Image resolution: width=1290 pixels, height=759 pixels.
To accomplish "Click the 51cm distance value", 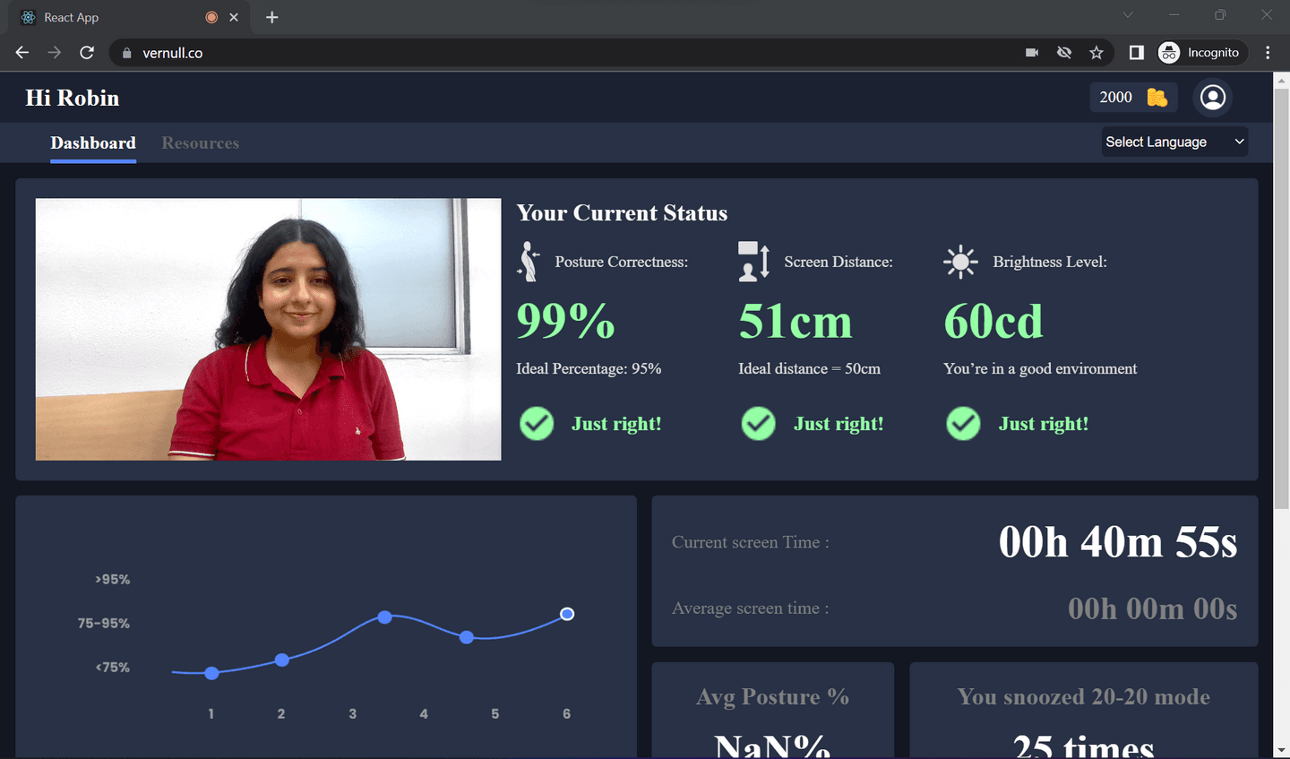I will [795, 321].
